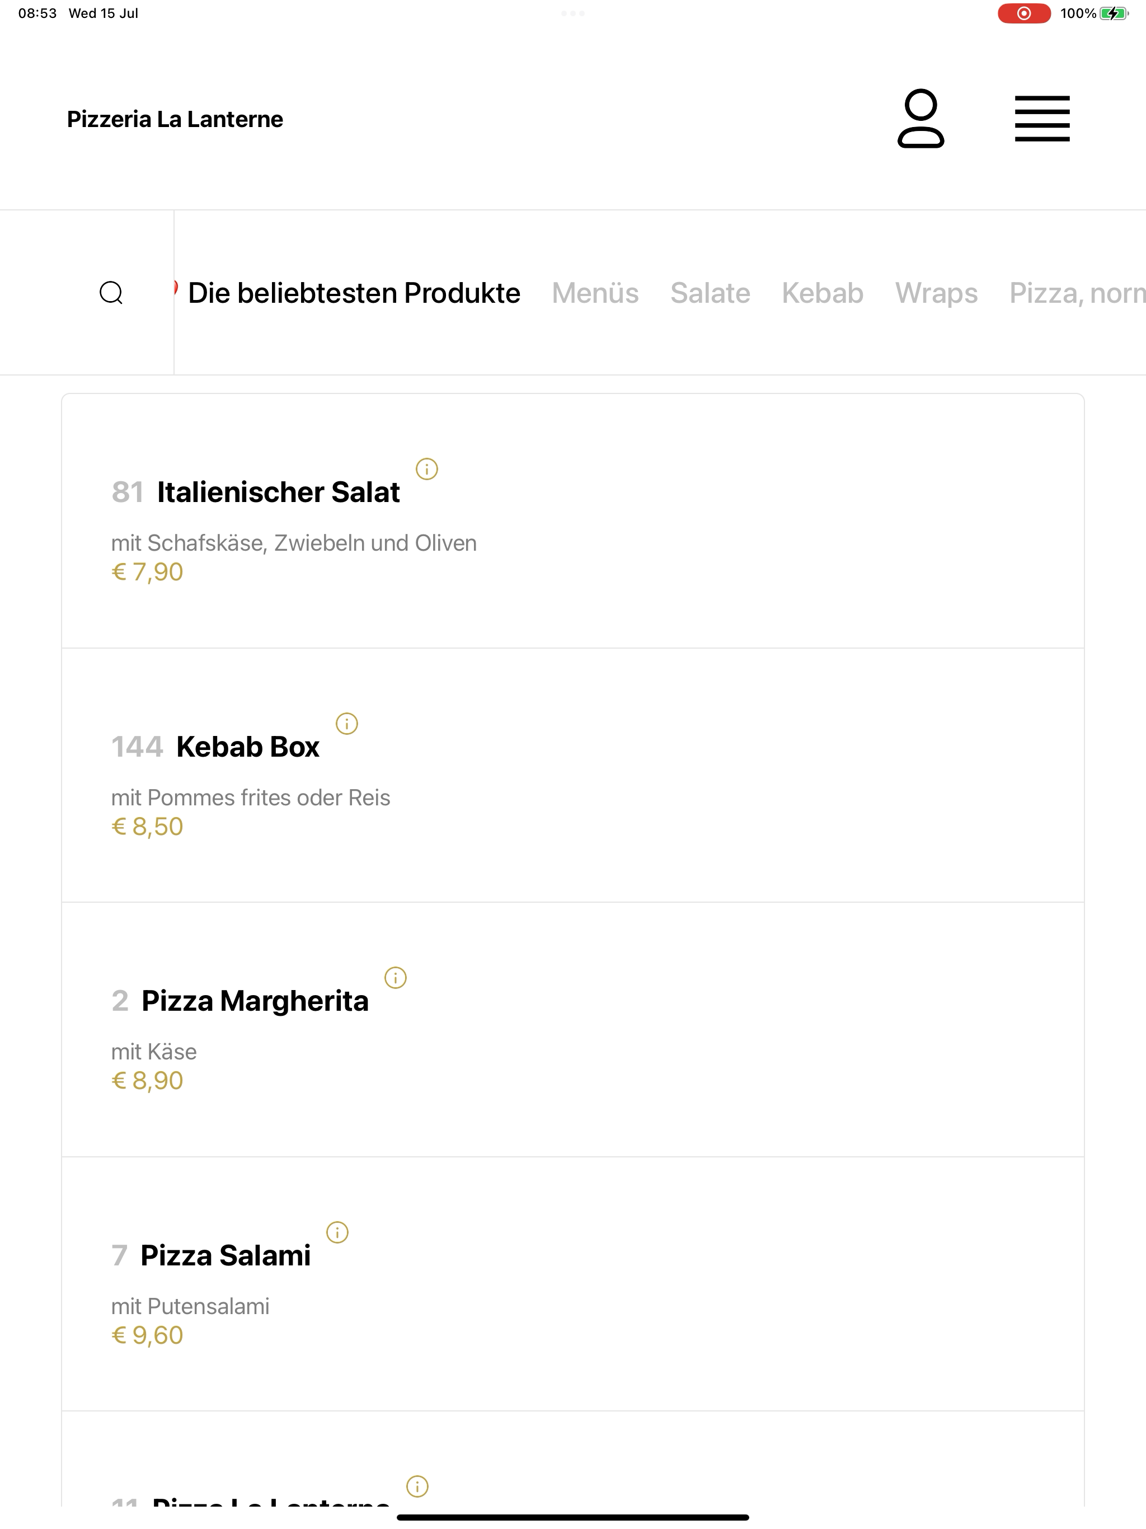Screen dimensions: 1146x1529
Task: Switch to the Pizza category tab
Action: pos(1077,293)
